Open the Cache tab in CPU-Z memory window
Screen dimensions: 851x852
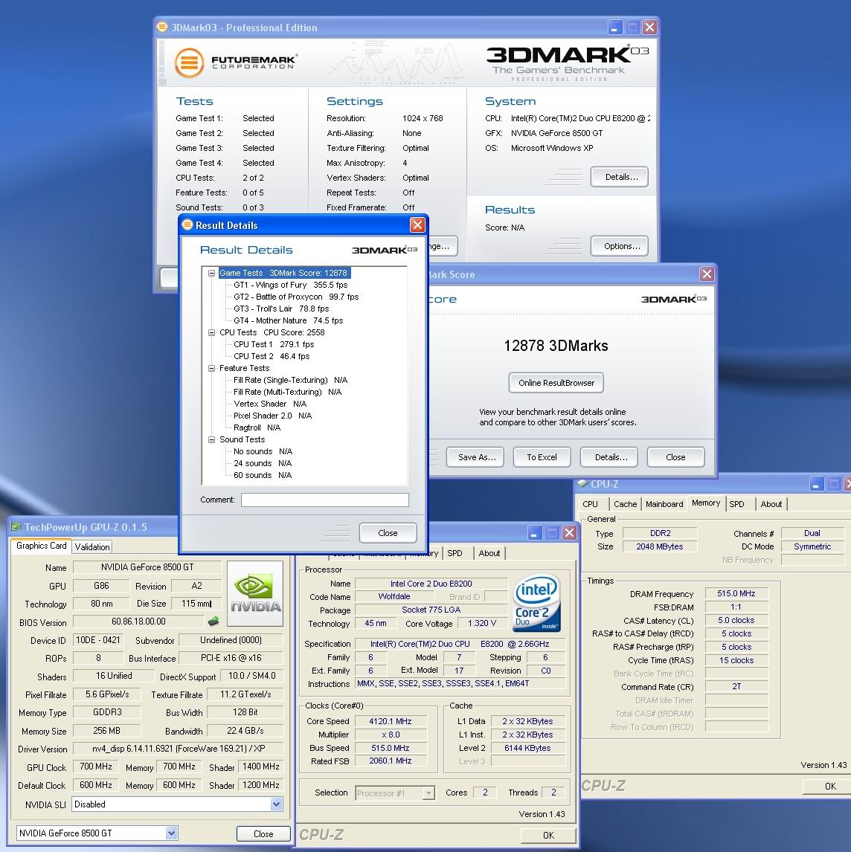[x=625, y=504]
